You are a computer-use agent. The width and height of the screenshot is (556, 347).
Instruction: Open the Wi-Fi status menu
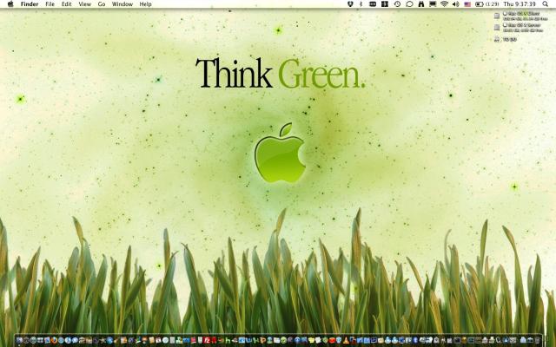[x=444, y=3]
